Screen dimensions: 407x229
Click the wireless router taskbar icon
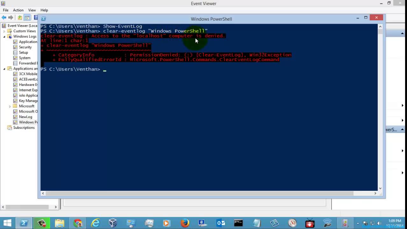[x=327, y=223]
